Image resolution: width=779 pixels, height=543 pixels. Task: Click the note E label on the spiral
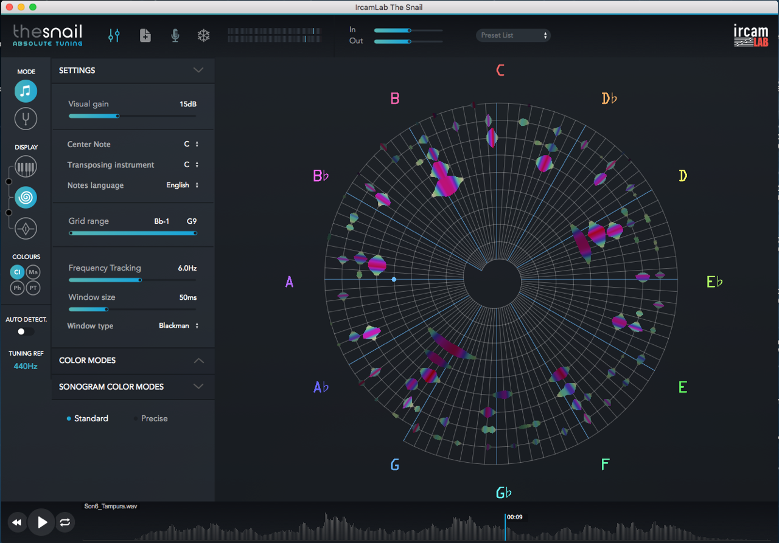[683, 387]
